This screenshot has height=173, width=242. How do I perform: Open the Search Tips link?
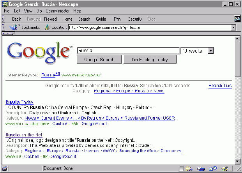pyautogui.click(x=220, y=86)
